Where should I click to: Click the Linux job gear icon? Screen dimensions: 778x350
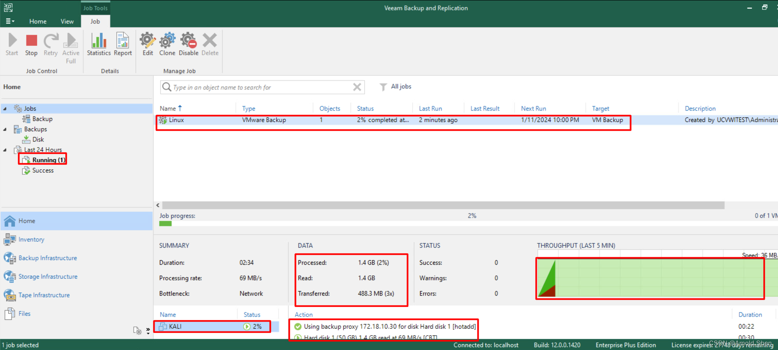pos(163,120)
